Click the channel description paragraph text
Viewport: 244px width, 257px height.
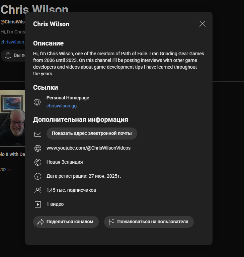tap(118, 64)
